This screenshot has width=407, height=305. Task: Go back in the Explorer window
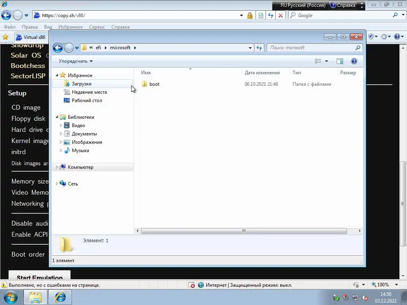coord(58,48)
